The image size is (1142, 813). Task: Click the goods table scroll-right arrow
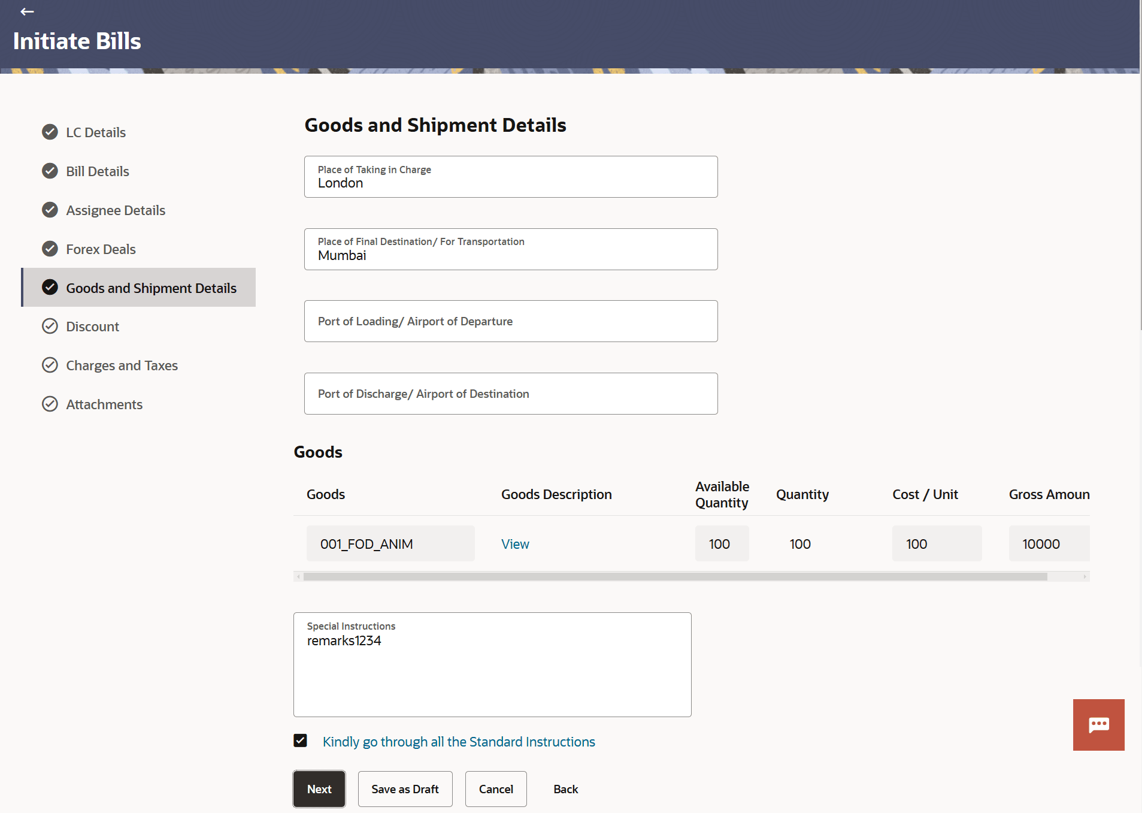[x=1085, y=576]
